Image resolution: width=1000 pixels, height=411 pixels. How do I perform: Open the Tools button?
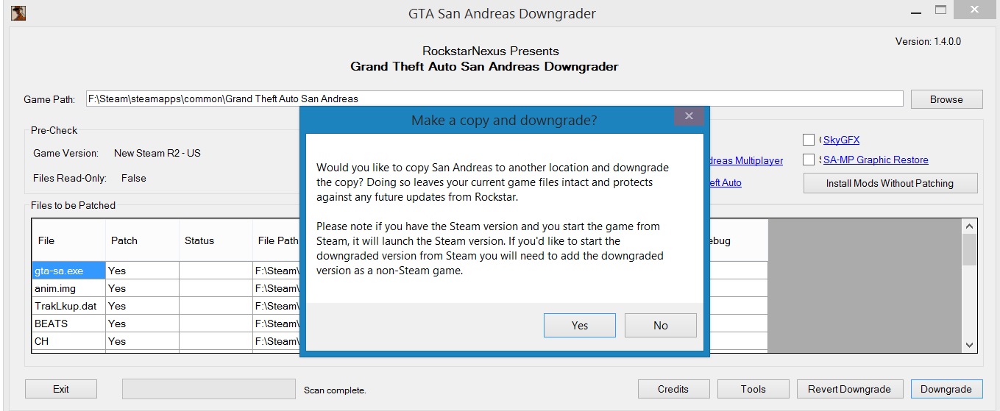(753, 389)
